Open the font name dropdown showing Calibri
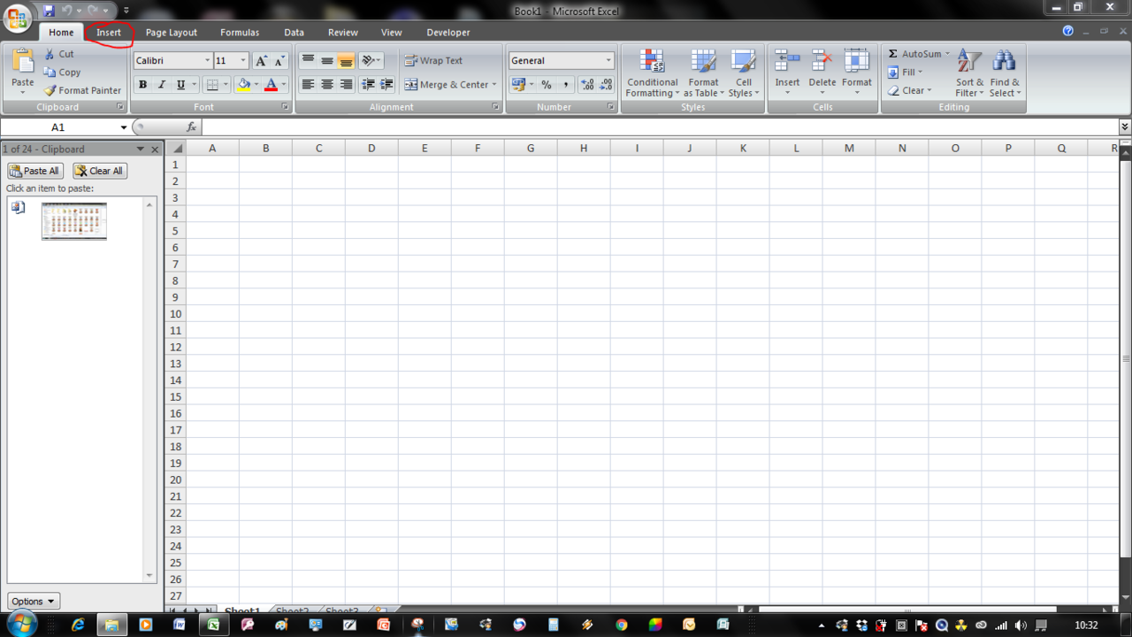 (208, 61)
